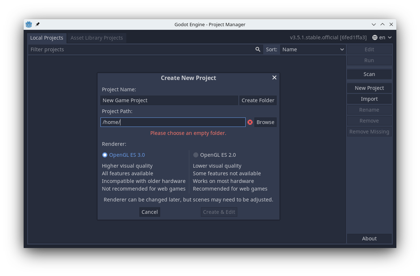Click the 'Recommended for web games' text

coord(230,188)
